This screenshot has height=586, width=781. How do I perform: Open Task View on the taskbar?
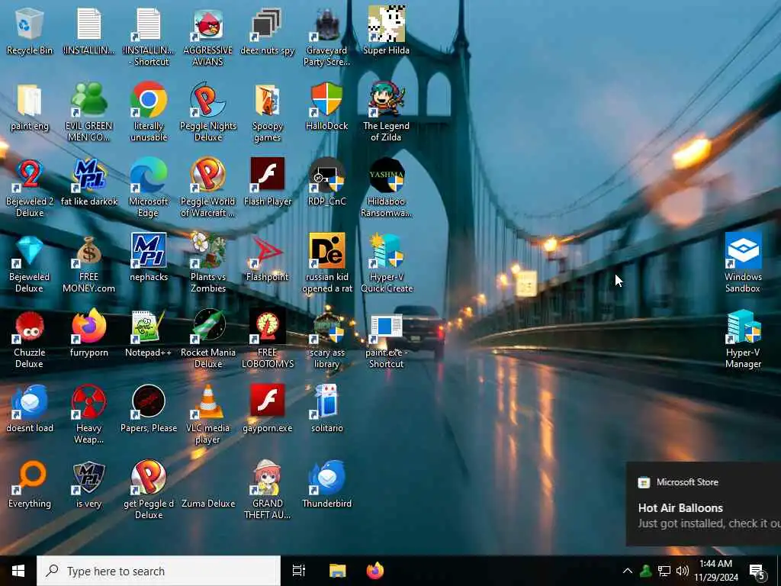[x=299, y=571]
